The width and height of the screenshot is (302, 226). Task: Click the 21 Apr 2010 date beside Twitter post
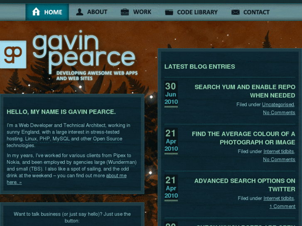click(171, 188)
